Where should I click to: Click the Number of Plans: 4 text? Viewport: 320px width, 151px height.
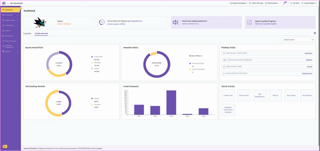pos(196,56)
